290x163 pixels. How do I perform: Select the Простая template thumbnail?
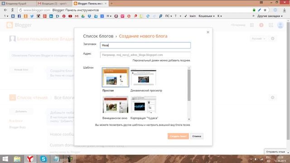(116, 77)
